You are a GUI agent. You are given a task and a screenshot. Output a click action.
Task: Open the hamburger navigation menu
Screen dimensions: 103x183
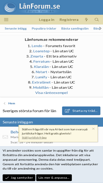[6, 19]
